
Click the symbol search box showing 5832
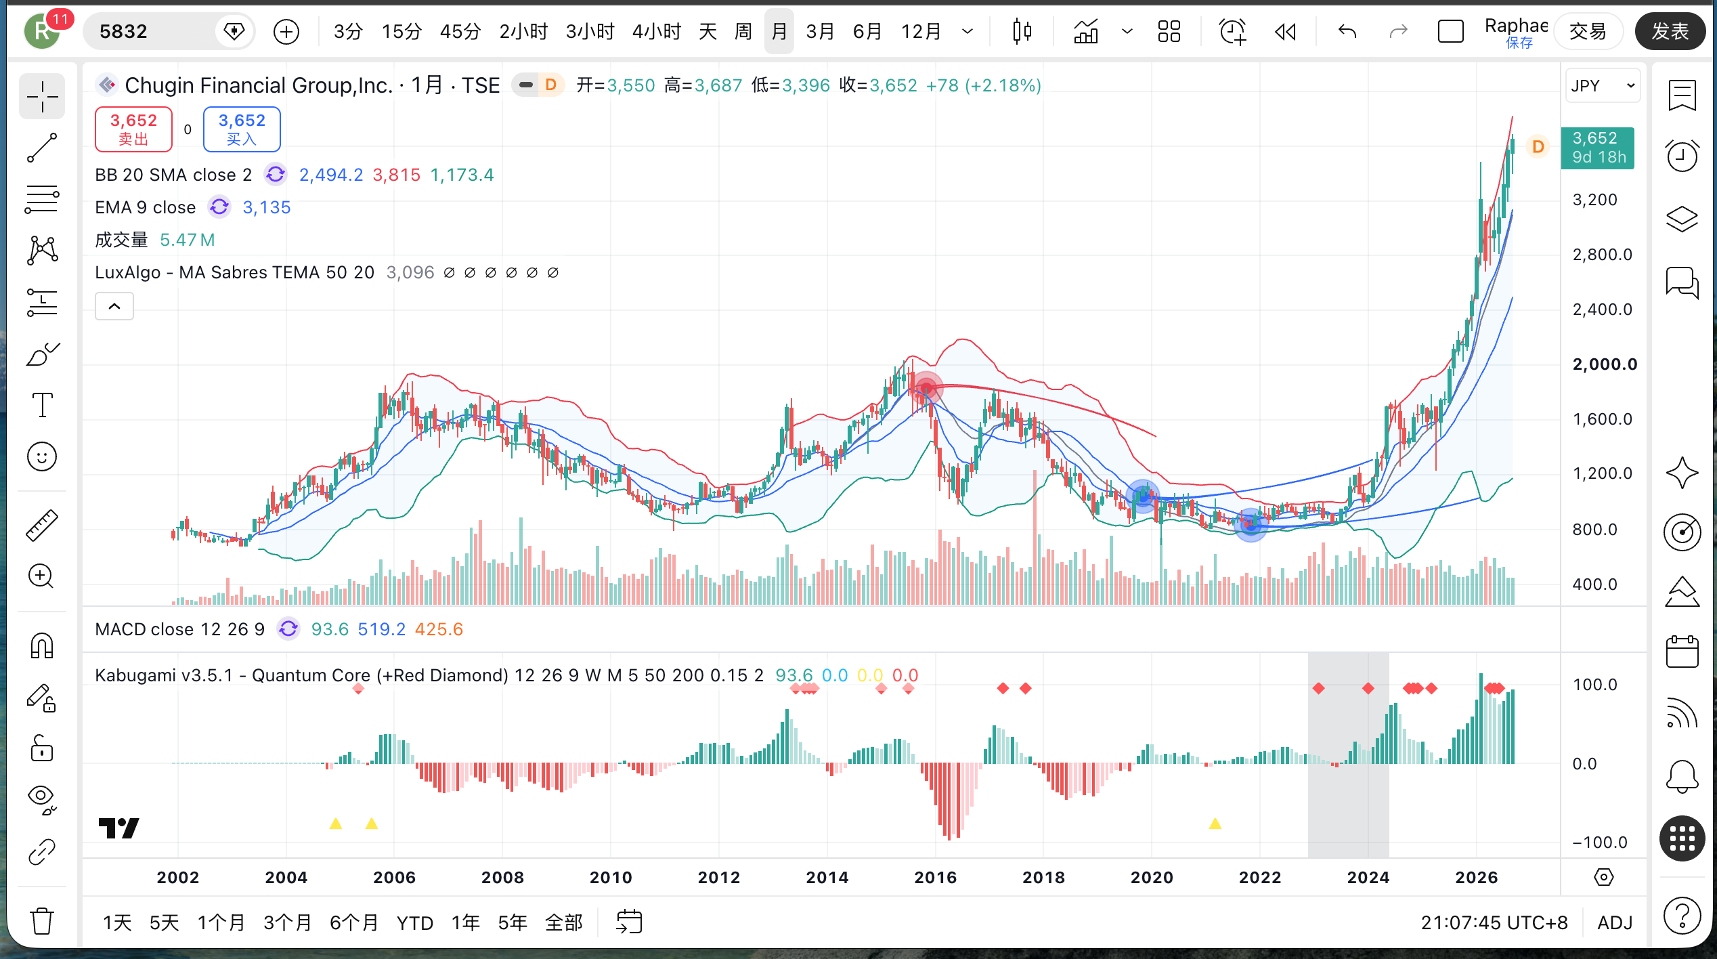point(149,31)
